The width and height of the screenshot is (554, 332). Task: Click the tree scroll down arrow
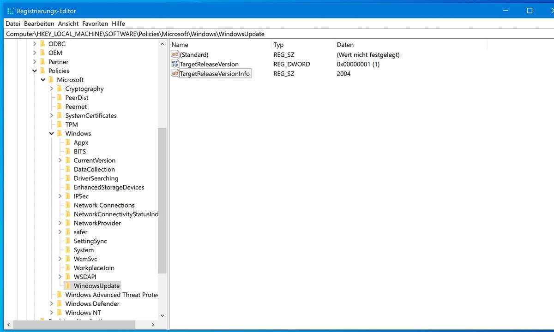(162, 315)
